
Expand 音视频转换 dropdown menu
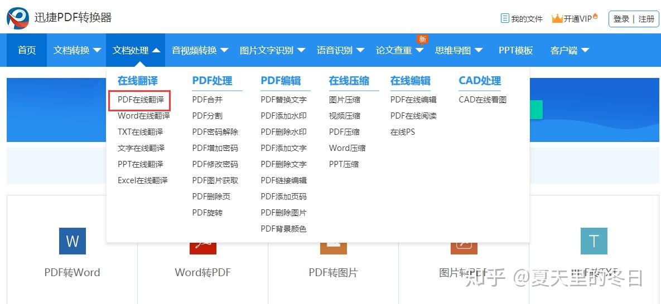[x=200, y=50]
